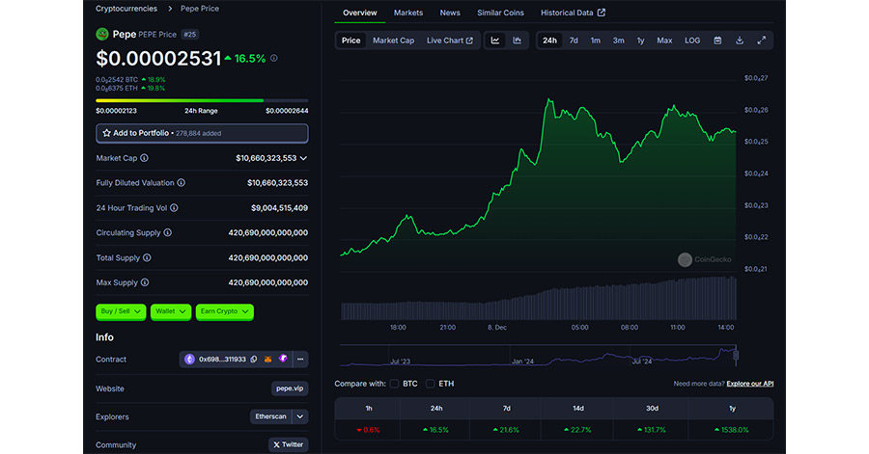This screenshot has height=454, width=869.
Task: Select the 1m chart range
Action: click(595, 40)
